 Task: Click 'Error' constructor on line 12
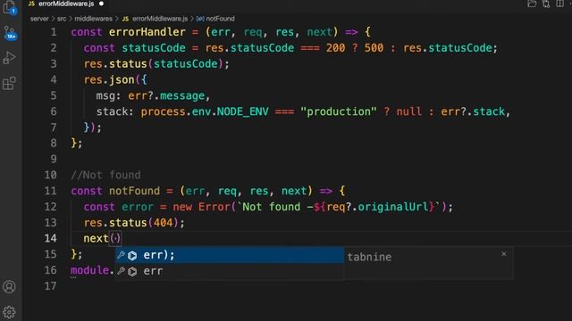pyautogui.click(x=214, y=207)
